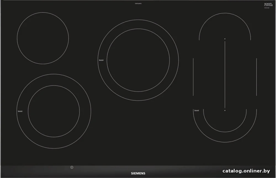The image size is (276, 178).
Task: Click the inner ring of the center zone
Action: 138,60
